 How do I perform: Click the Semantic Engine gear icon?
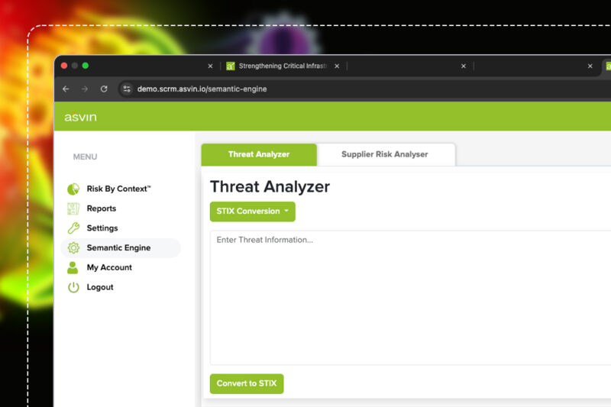tap(73, 247)
